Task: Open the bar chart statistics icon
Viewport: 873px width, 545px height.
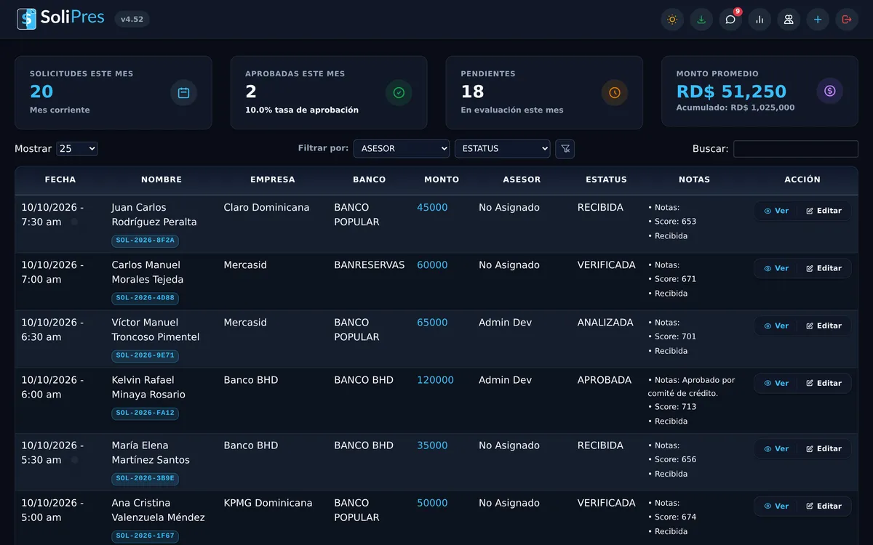Action: (760, 20)
